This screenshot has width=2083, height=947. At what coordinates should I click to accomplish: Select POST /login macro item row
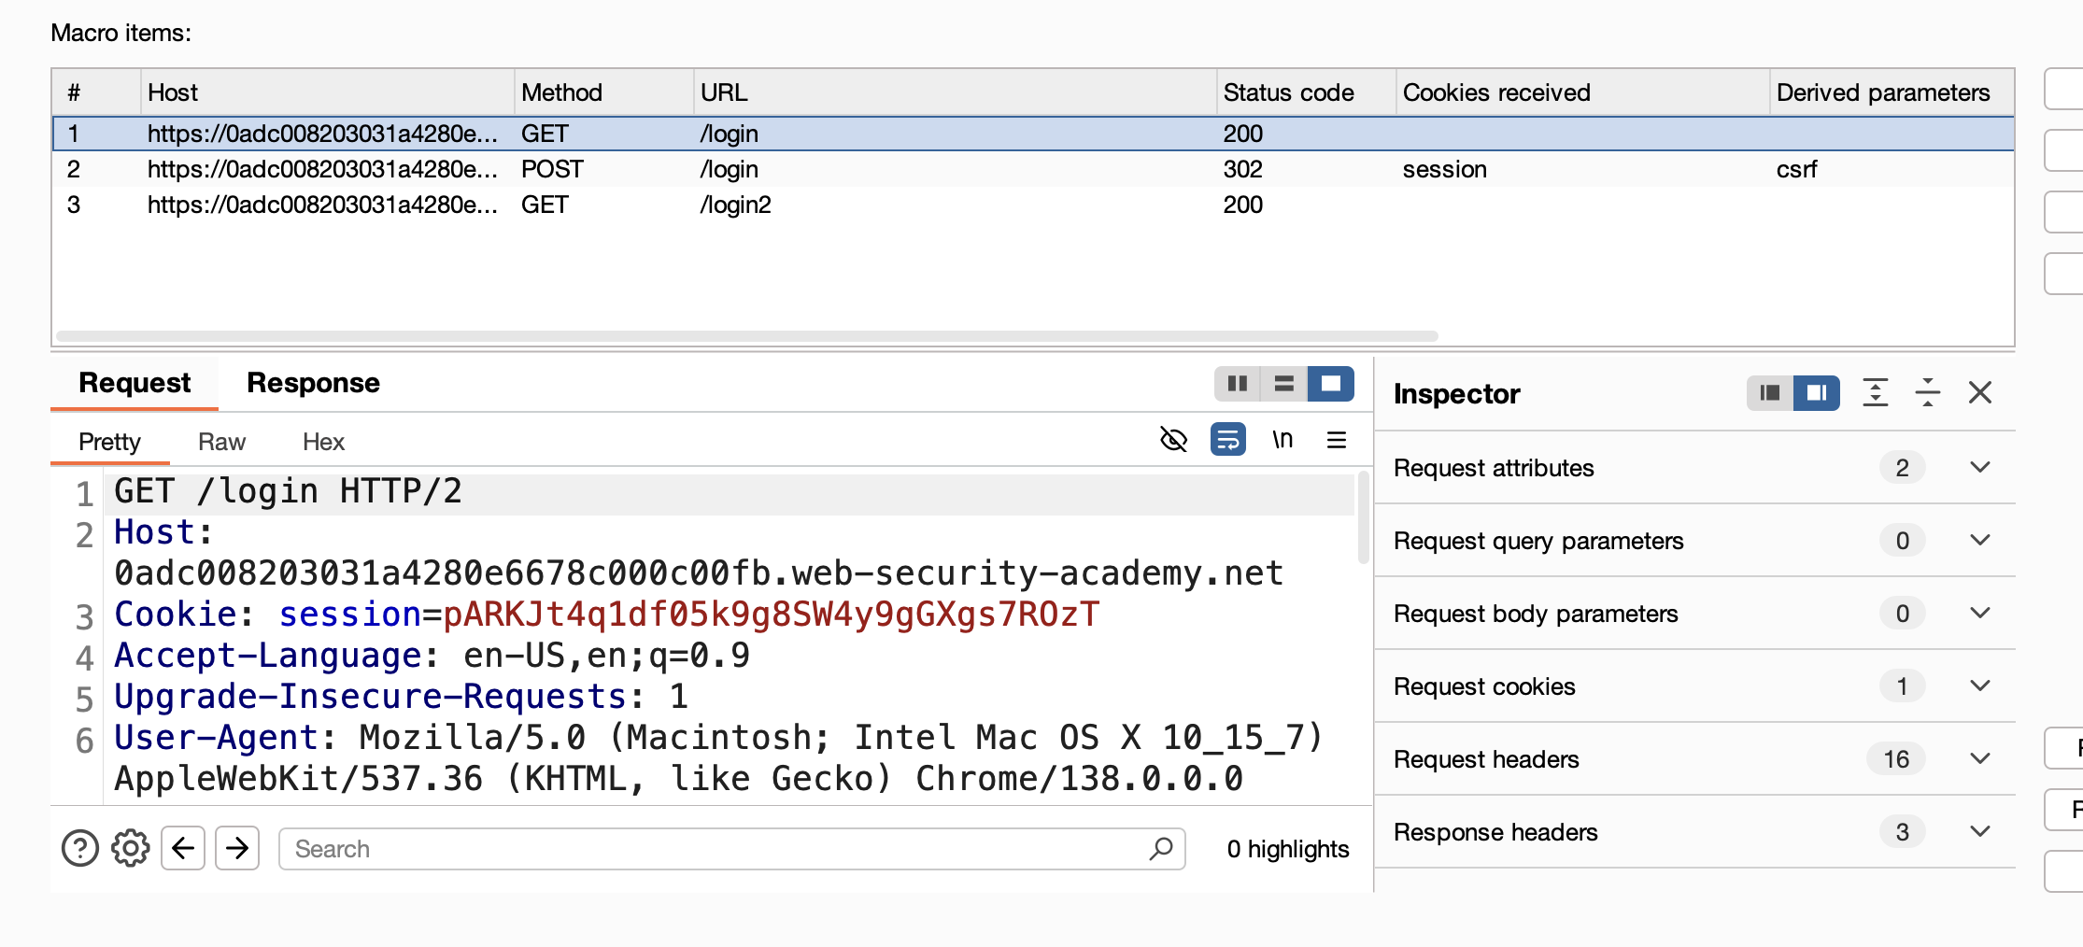pyautogui.click(x=1033, y=169)
